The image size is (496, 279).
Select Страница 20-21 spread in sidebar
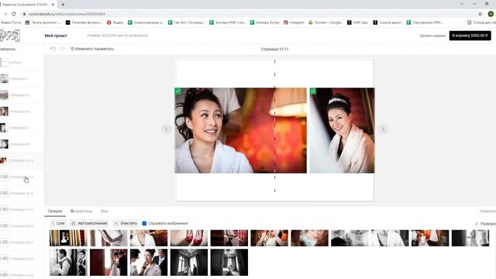pos(21,243)
